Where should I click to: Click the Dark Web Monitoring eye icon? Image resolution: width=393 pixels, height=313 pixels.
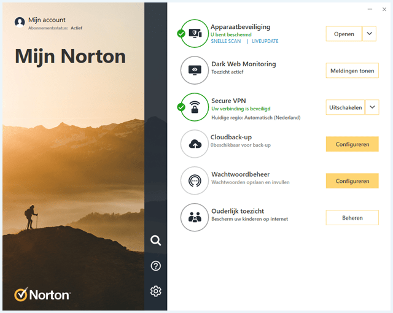coord(195,70)
